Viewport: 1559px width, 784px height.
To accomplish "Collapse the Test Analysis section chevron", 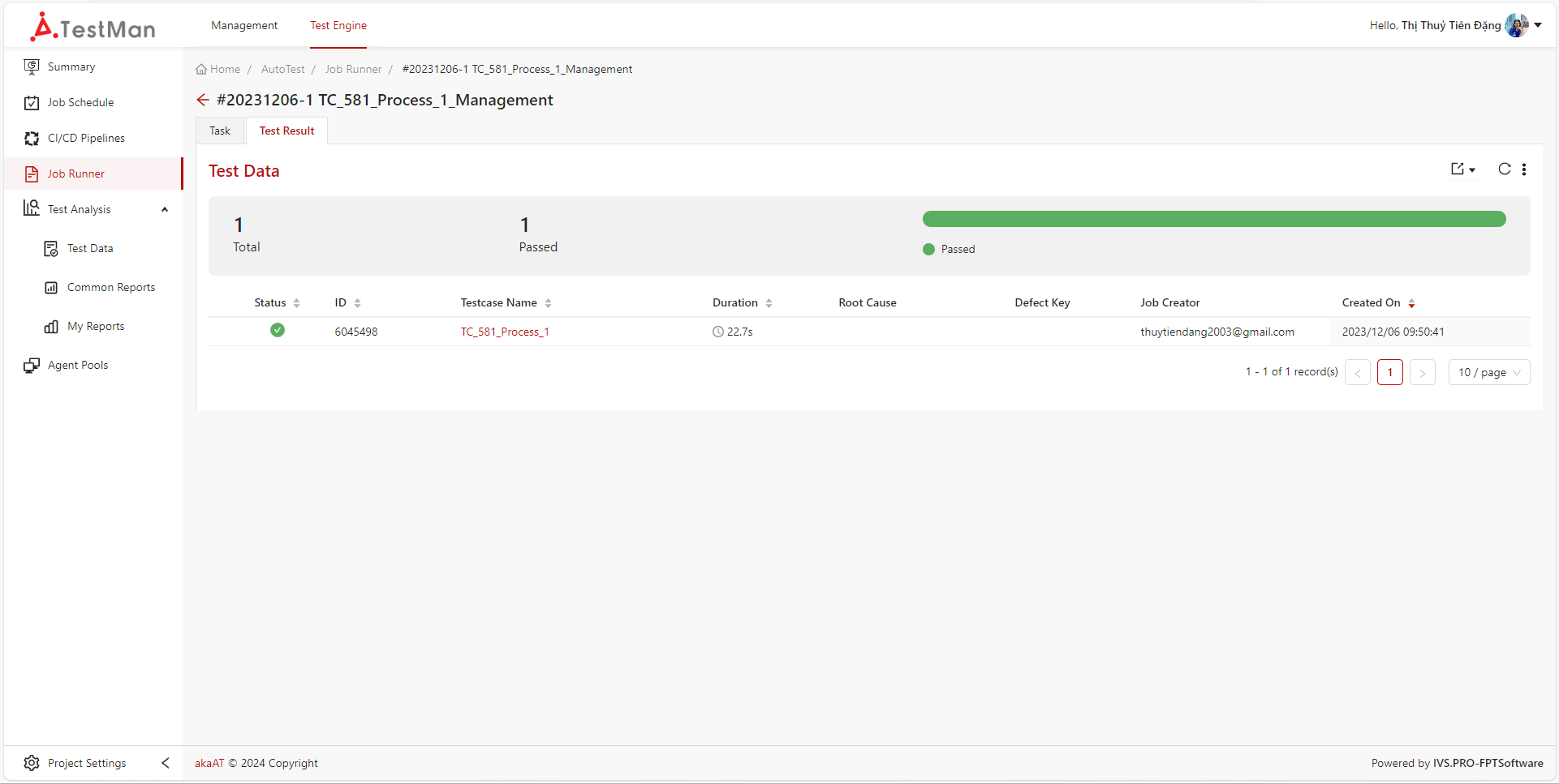I will [165, 209].
